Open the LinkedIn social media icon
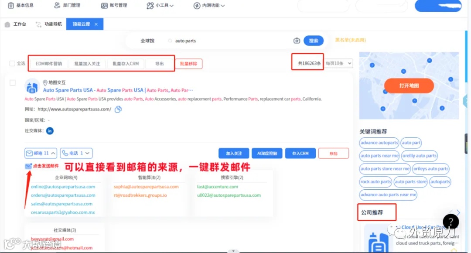The height and width of the screenshot is (253, 471). pyautogui.click(x=50, y=131)
